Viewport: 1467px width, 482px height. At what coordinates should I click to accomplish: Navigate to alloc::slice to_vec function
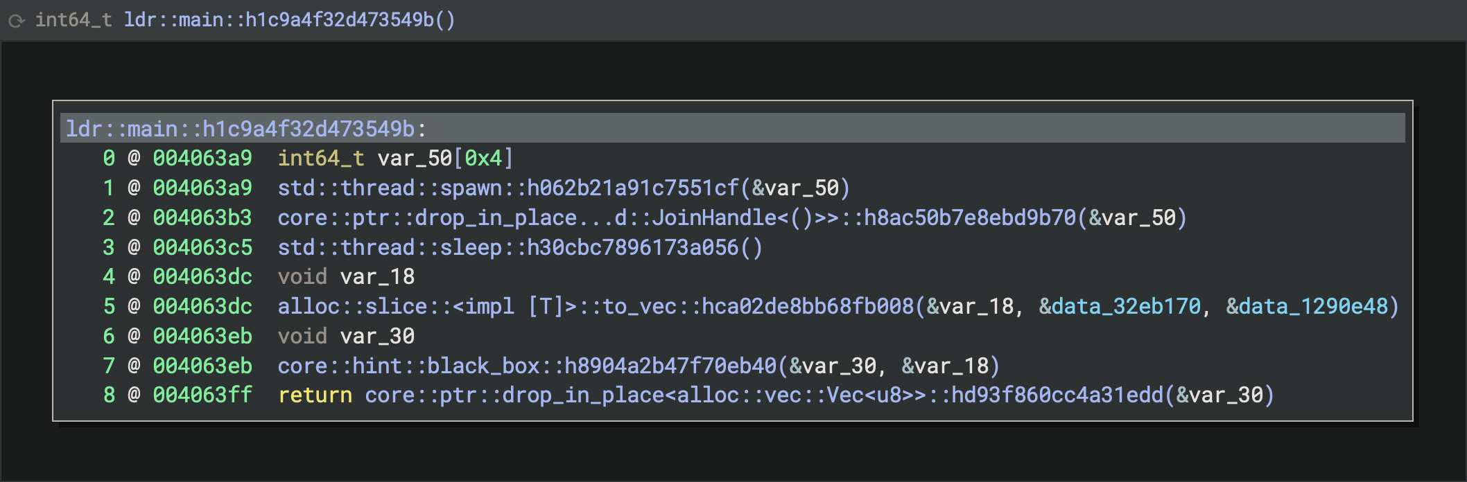(596, 307)
